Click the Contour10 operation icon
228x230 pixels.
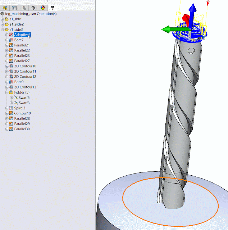click(x=11, y=113)
